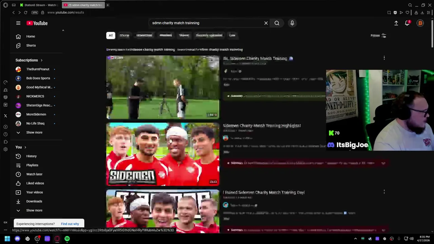The image size is (434, 244).
Task: Open Discord from the taskbar
Action: click(17, 239)
